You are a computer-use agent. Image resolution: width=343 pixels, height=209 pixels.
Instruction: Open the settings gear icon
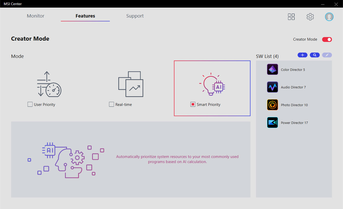click(x=310, y=17)
